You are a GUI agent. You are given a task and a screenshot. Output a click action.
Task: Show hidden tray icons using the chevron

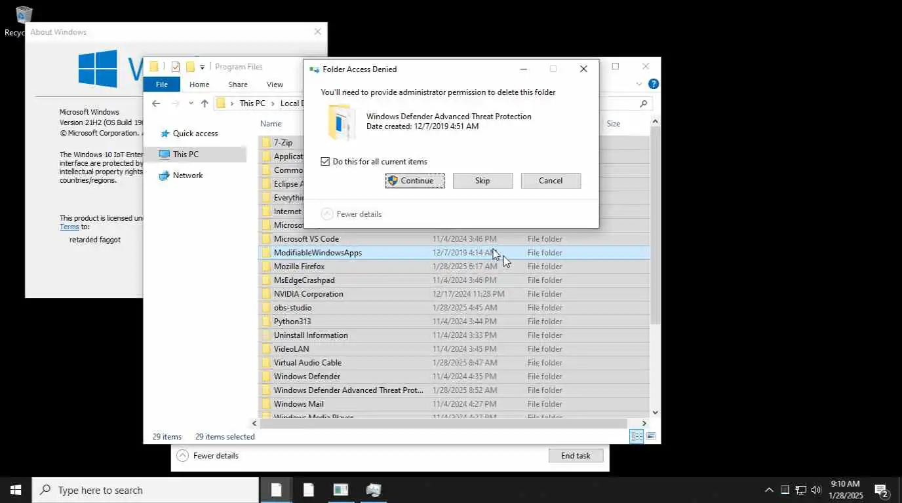tap(769, 490)
